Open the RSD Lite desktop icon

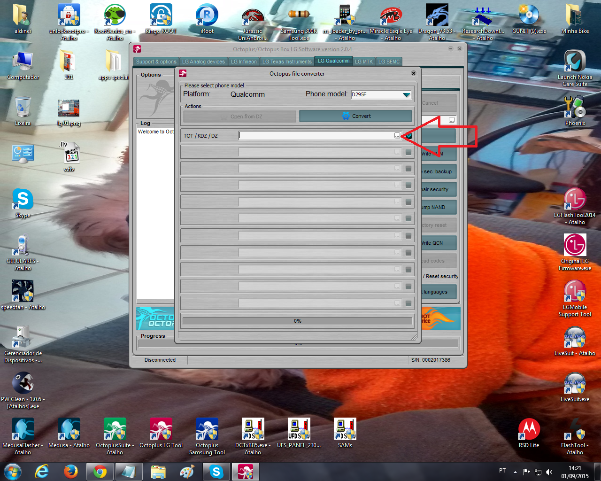tap(529, 433)
